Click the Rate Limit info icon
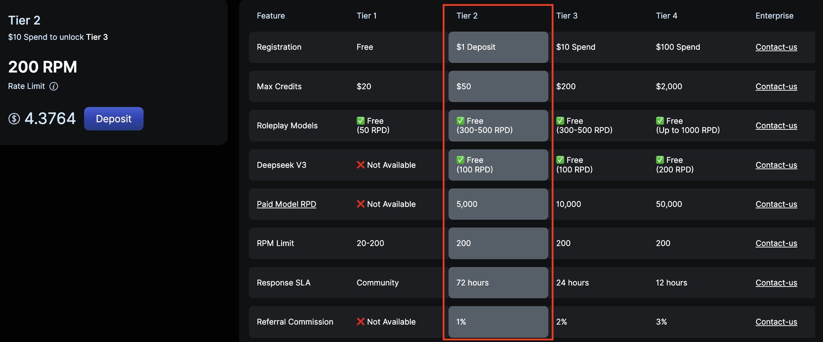Viewport: 823px width, 342px height. 54,86
